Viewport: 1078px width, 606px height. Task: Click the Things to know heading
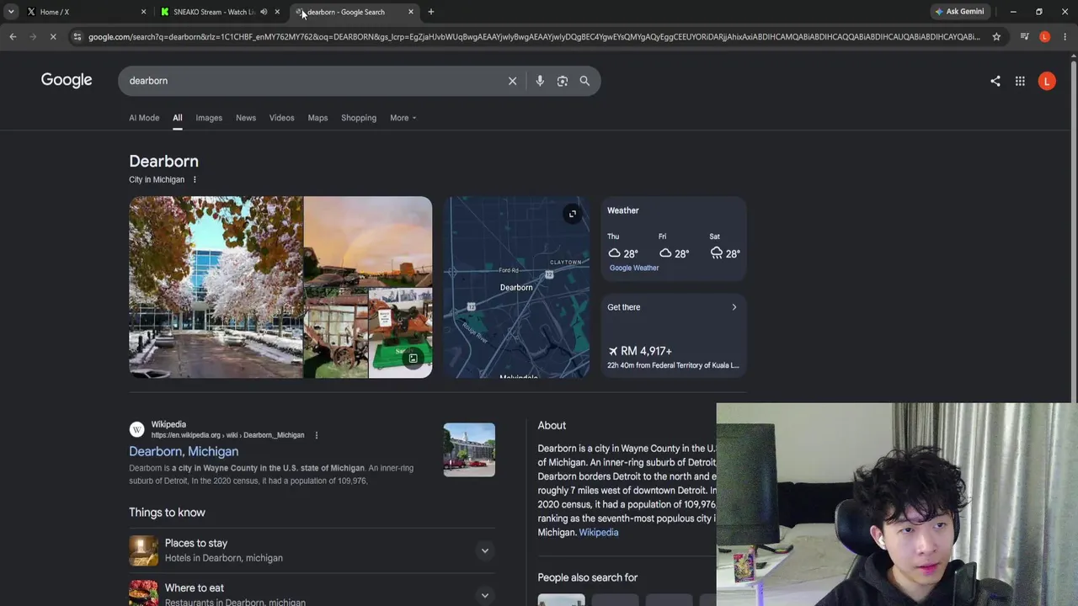(167, 513)
